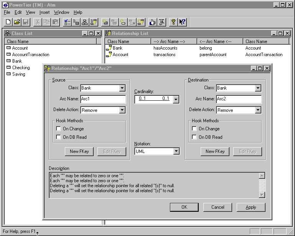Open the Cardinality dropdown
The image size is (295, 236).
coord(176,99)
